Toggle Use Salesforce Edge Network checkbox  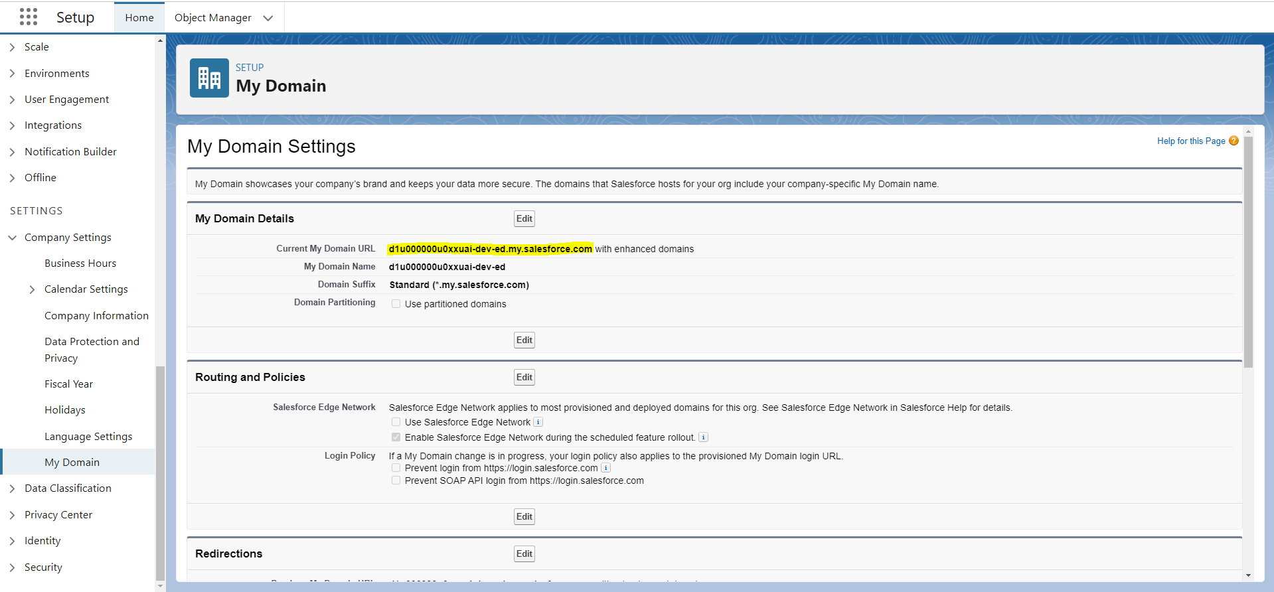click(396, 422)
